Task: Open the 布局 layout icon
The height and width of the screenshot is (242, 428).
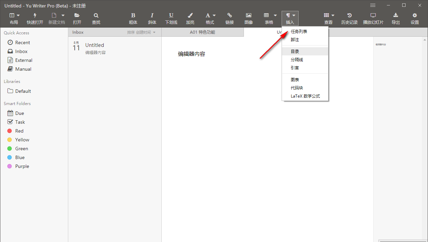Action: point(12,15)
